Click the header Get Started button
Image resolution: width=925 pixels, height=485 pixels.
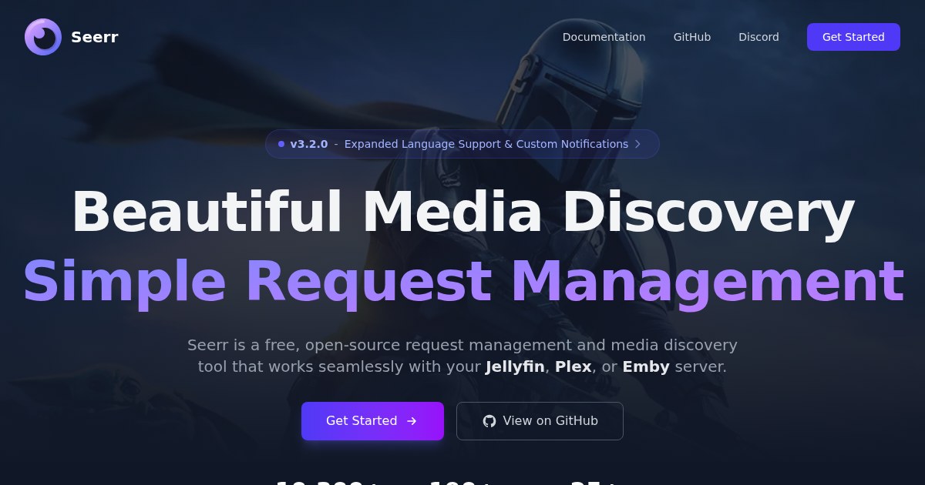click(853, 37)
